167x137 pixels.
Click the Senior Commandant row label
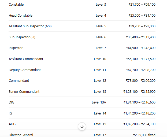[24, 92]
